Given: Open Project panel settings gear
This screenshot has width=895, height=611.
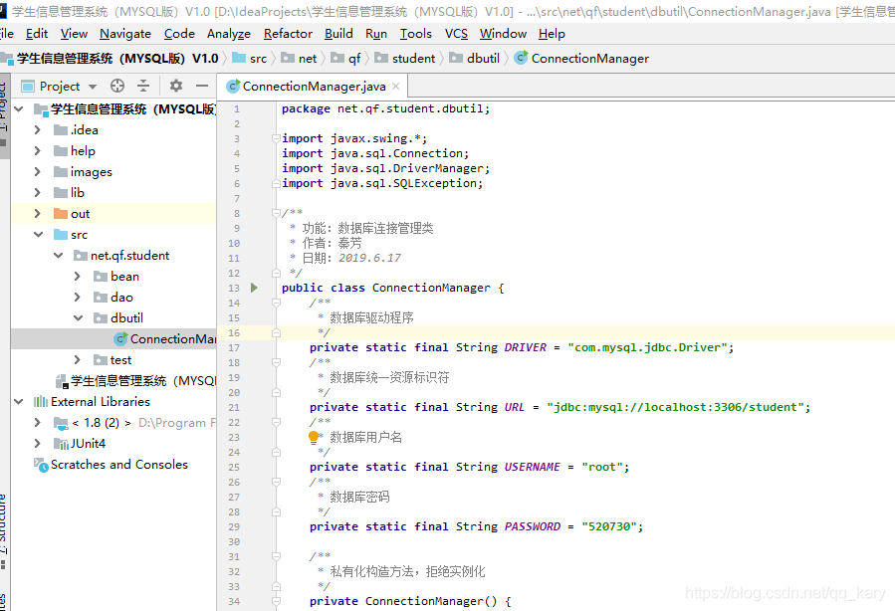Looking at the screenshot, I should click(x=176, y=87).
